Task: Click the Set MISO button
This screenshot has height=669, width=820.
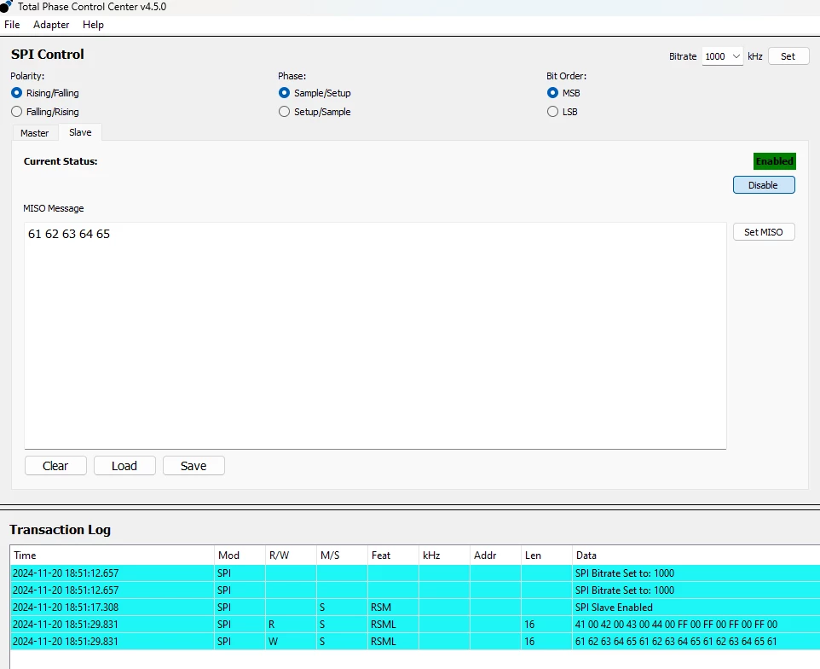Action: 764,232
